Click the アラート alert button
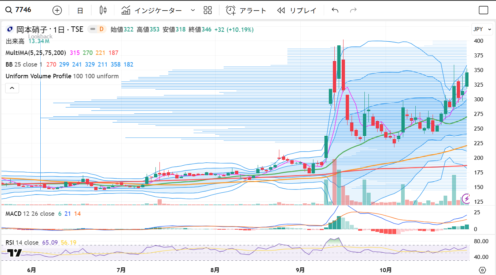496x275 pixels. coord(246,10)
